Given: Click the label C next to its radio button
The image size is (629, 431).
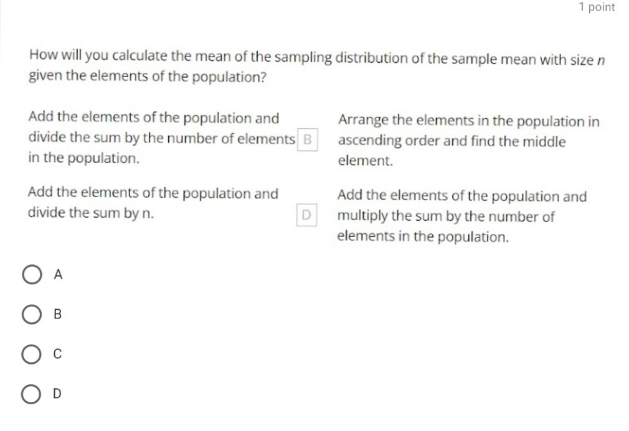Looking at the screenshot, I should click(57, 354).
